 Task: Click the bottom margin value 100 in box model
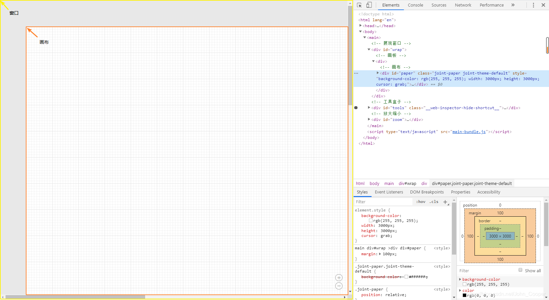500,259
